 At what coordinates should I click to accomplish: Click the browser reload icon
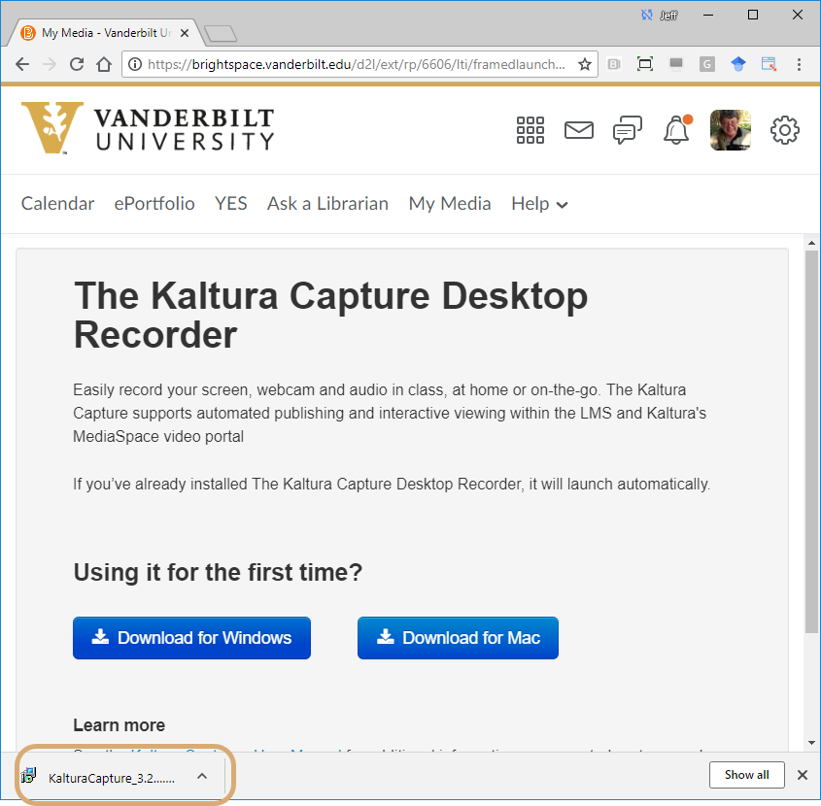(77, 65)
